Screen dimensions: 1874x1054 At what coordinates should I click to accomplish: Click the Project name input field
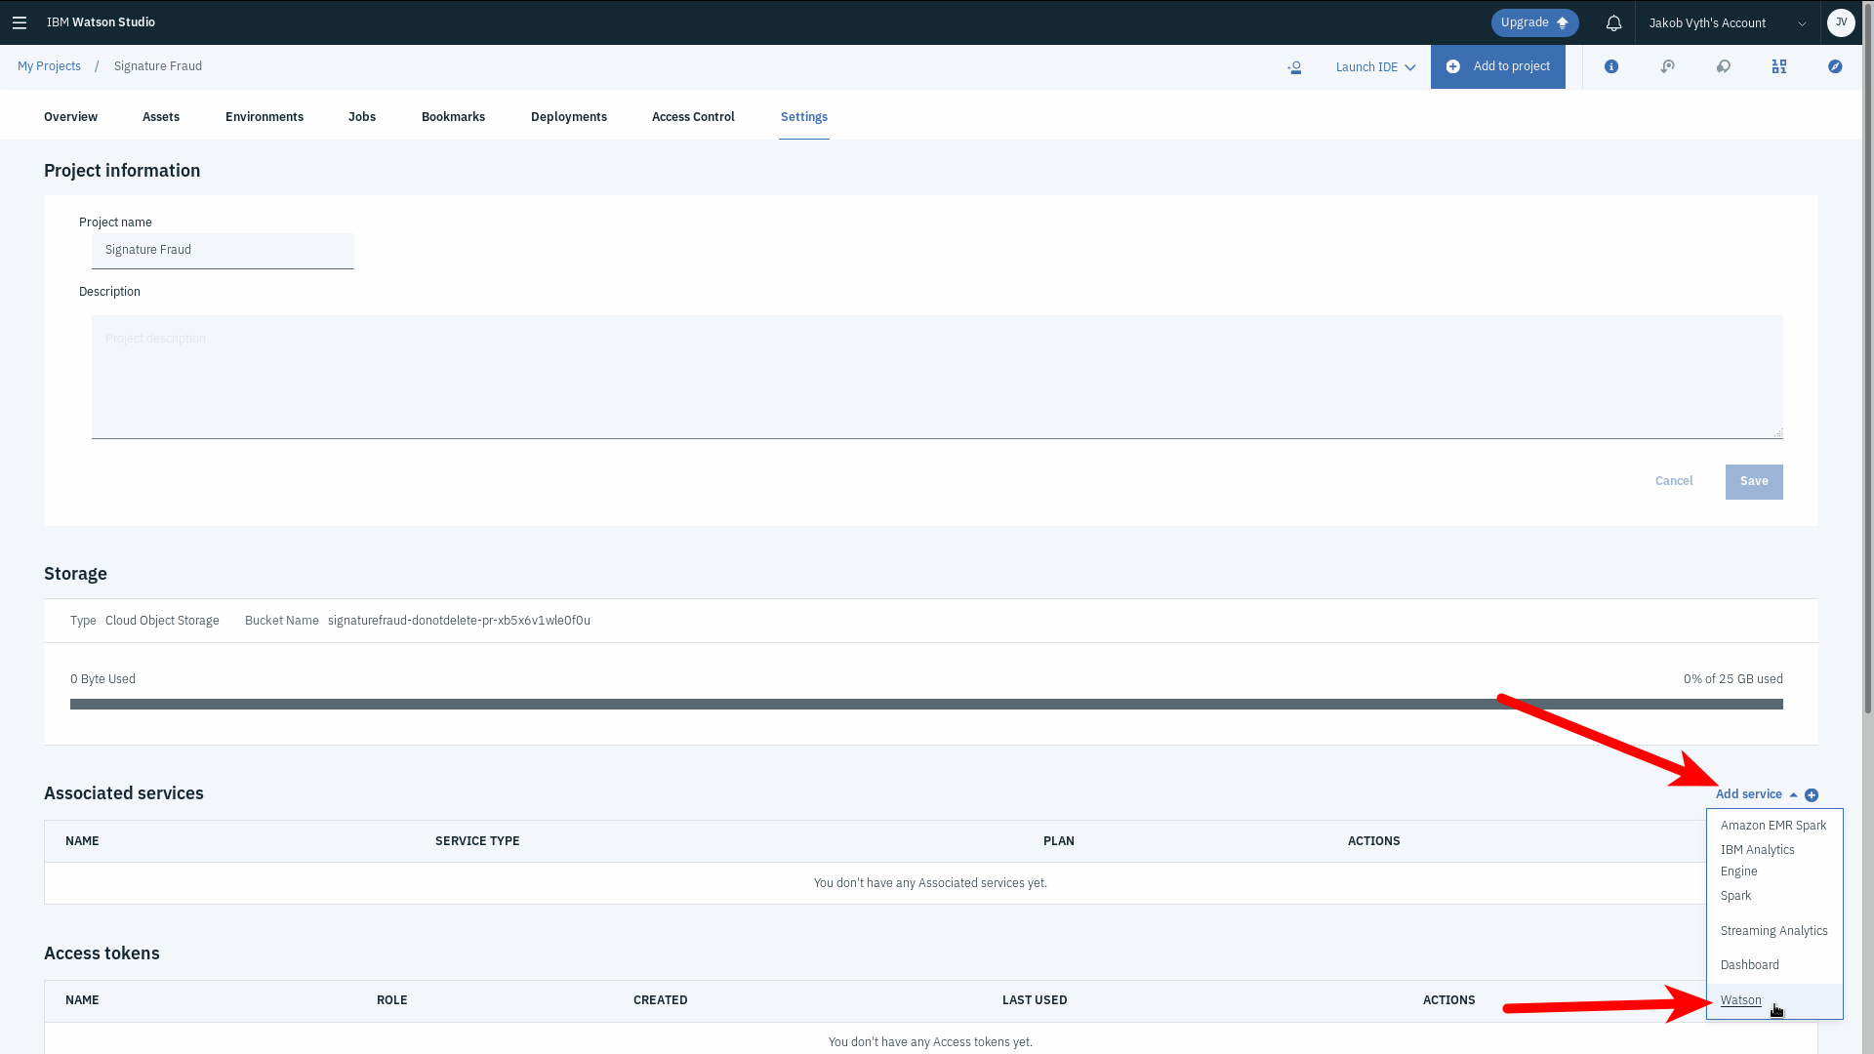coord(223,251)
